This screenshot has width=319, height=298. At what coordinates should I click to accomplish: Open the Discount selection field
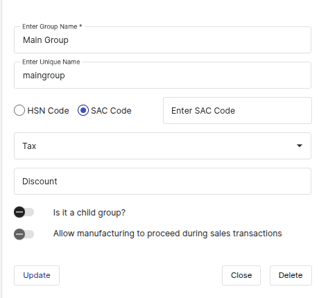pos(162,181)
